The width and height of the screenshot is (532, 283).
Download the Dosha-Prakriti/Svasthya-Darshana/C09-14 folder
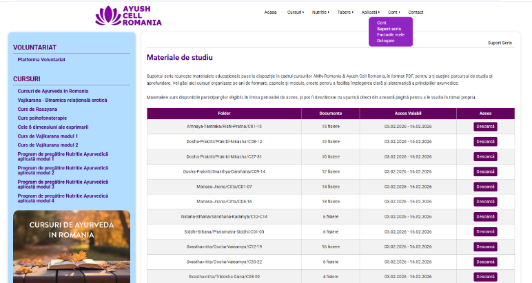(x=485, y=171)
